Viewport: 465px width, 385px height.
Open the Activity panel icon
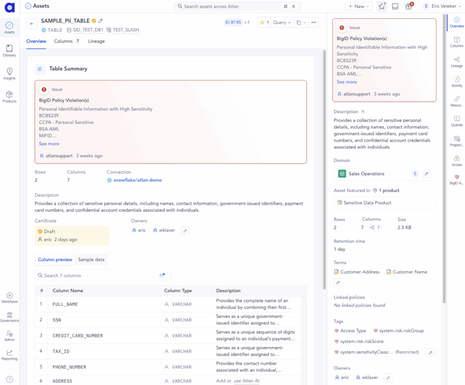click(457, 81)
